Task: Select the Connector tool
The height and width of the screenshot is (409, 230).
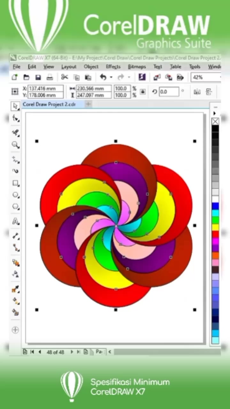Action: (15, 248)
